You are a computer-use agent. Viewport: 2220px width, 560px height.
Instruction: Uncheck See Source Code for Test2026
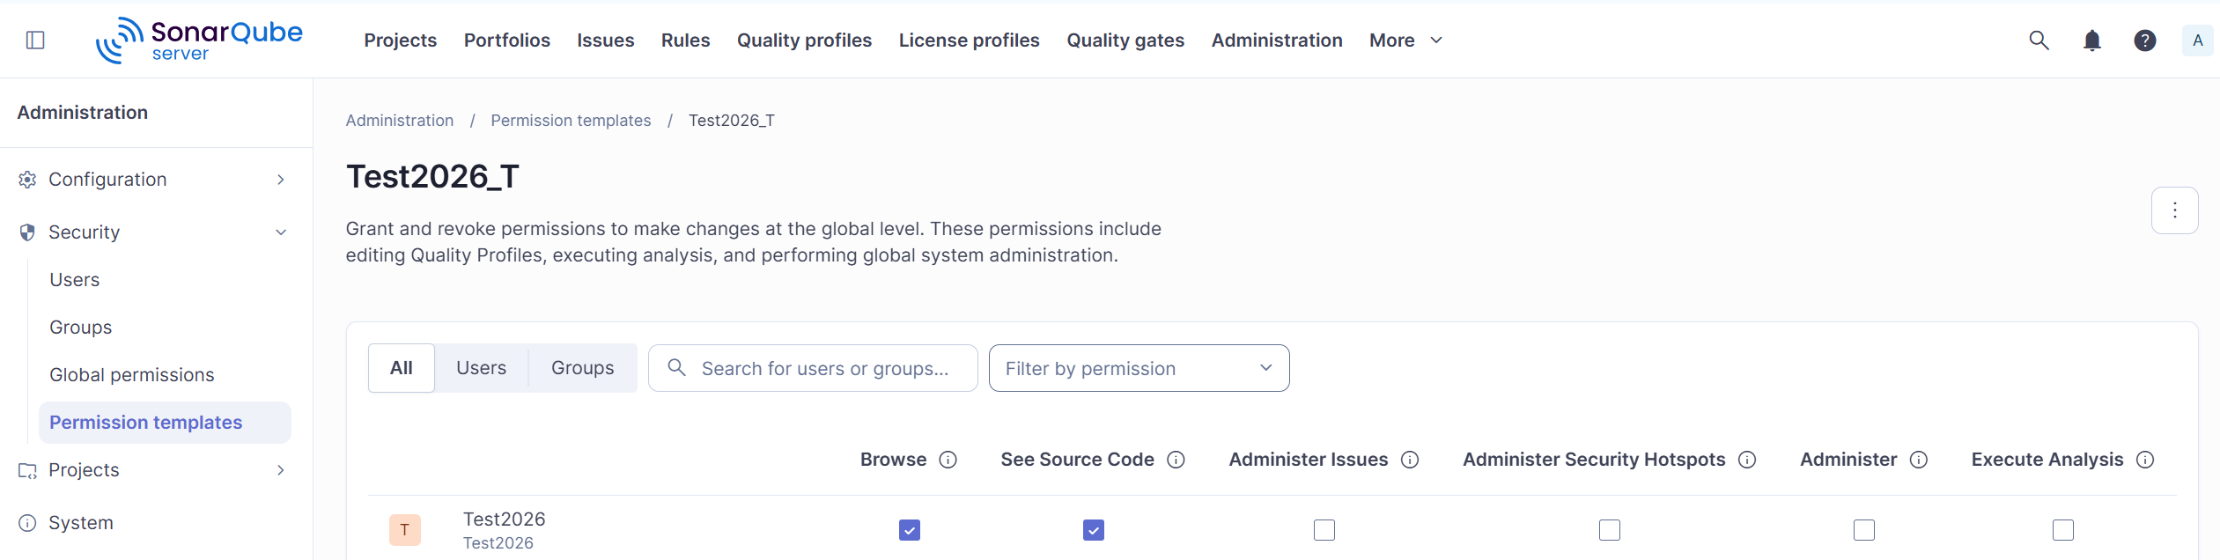(x=1094, y=530)
